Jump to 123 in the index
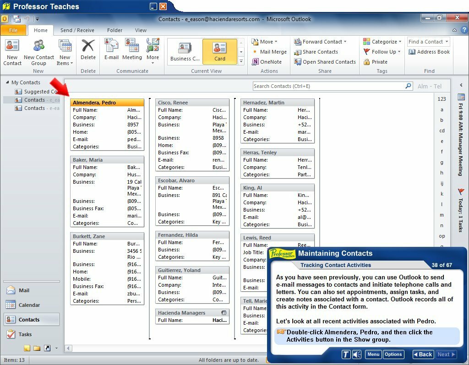The image size is (469, 365). pos(442,99)
